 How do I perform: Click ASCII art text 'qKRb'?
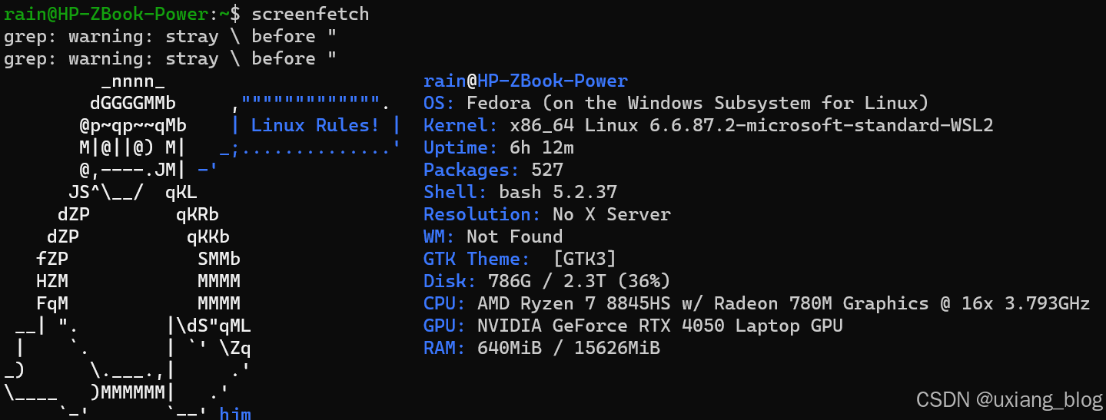click(198, 214)
